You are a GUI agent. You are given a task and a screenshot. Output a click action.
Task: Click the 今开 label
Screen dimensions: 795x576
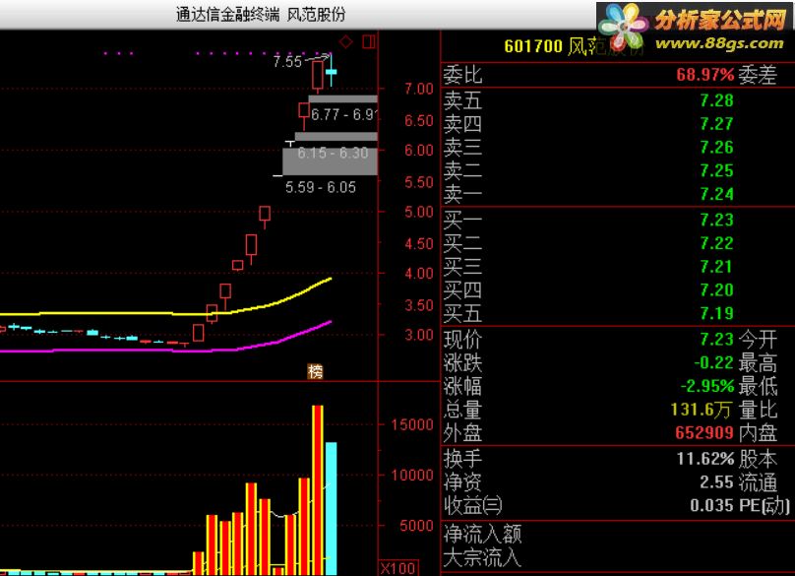(758, 339)
